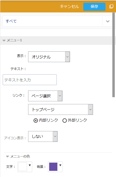Collapse the メニュー1 section triangle
Viewport: 116px width, 177px height.
(4, 41)
